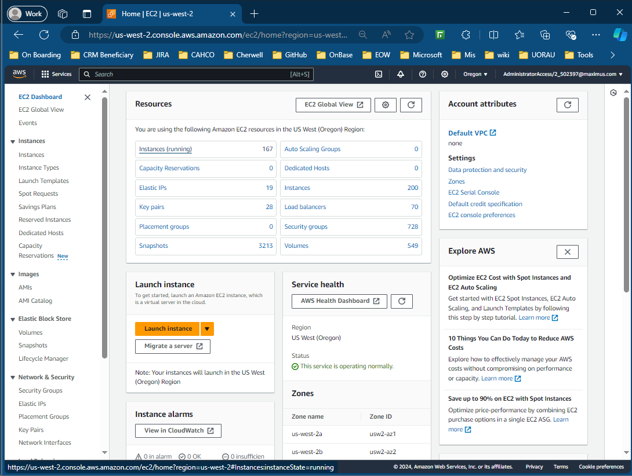
Task: Open browser collections icon
Action: coord(545,35)
